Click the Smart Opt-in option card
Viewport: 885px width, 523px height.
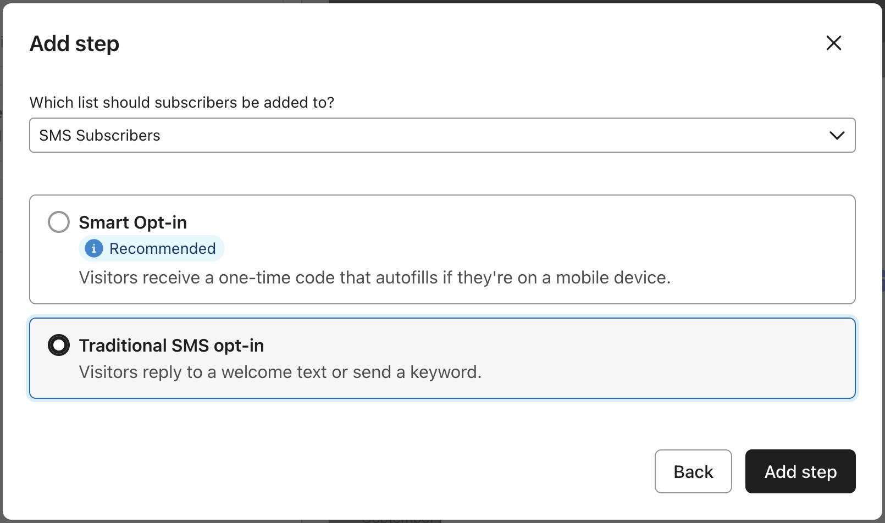pos(442,249)
